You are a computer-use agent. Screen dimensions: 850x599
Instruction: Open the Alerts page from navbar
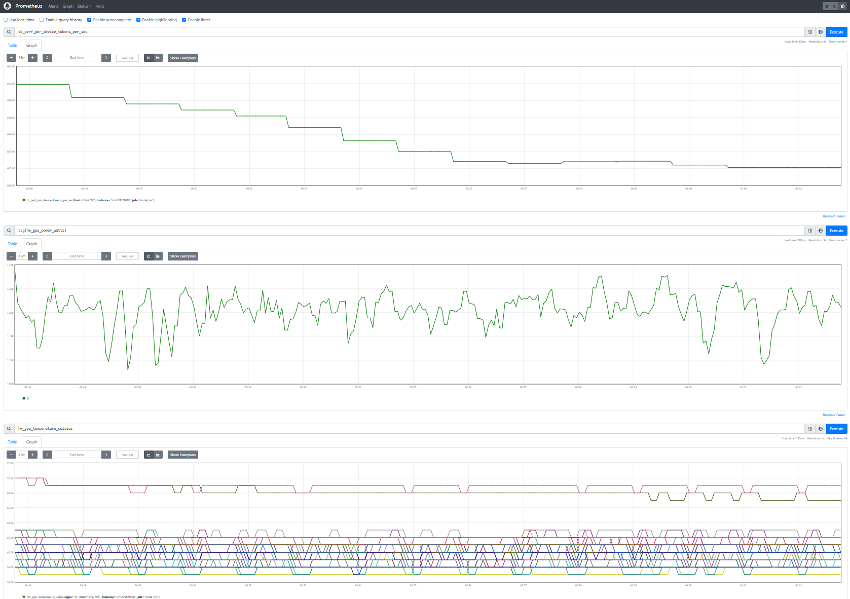point(53,7)
